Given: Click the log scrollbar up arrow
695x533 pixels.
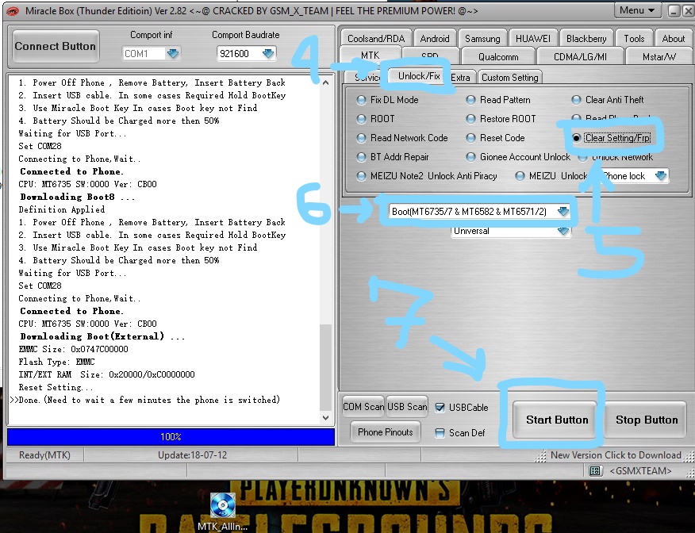Looking at the screenshot, I should [325, 82].
